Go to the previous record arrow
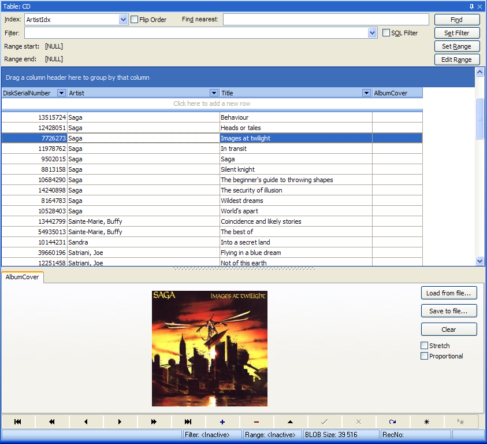The height and width of the screenshot is (444, 487). (86, 422)
